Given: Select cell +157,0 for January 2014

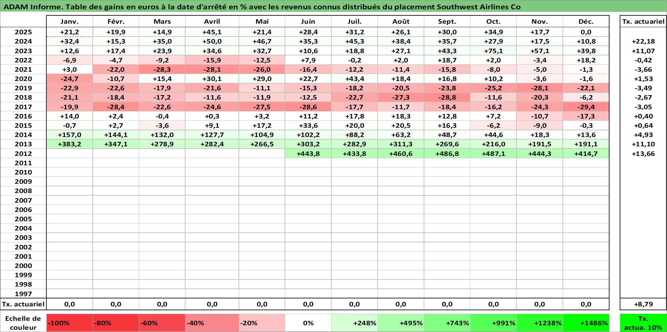Looking at the screenshot, I should tap(70, 135).
